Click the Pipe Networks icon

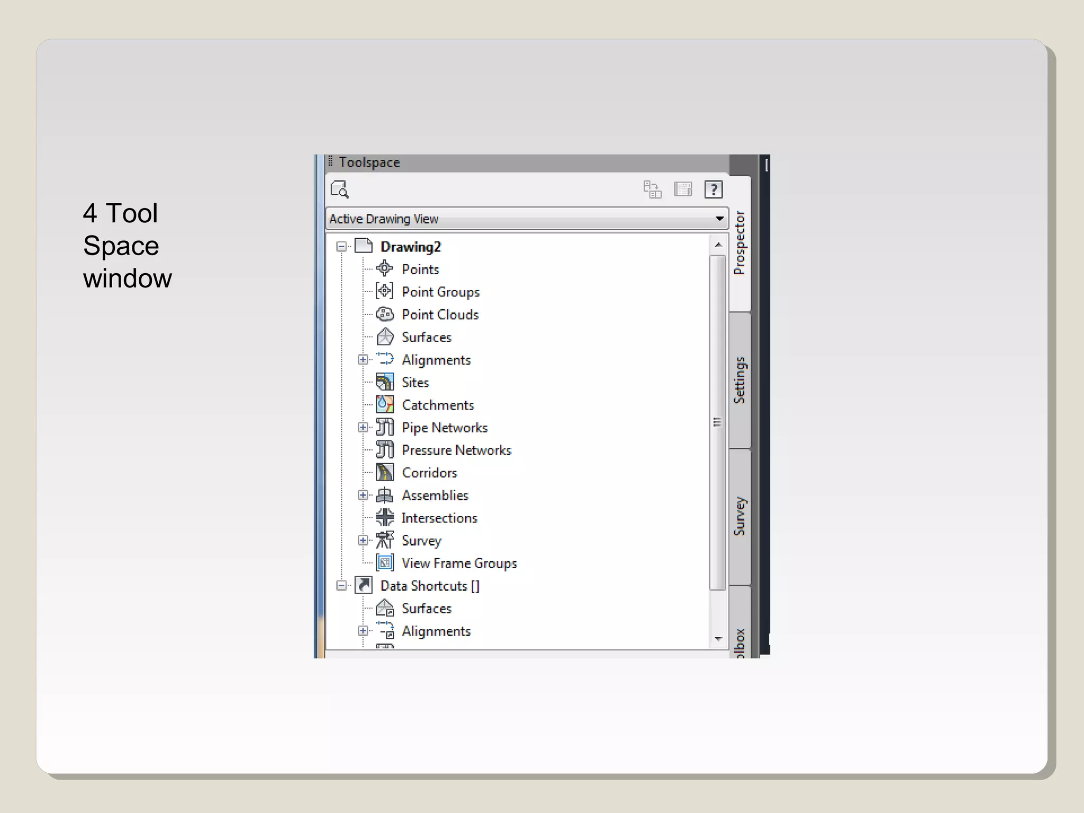click(385, 427)
